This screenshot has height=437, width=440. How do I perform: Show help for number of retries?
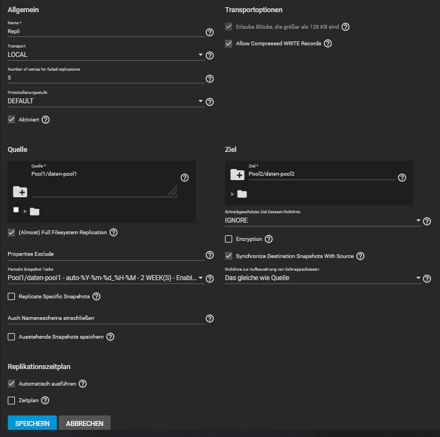pos(209,79)
